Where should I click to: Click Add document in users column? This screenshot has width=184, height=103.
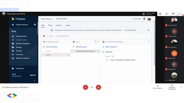(80, 47)
